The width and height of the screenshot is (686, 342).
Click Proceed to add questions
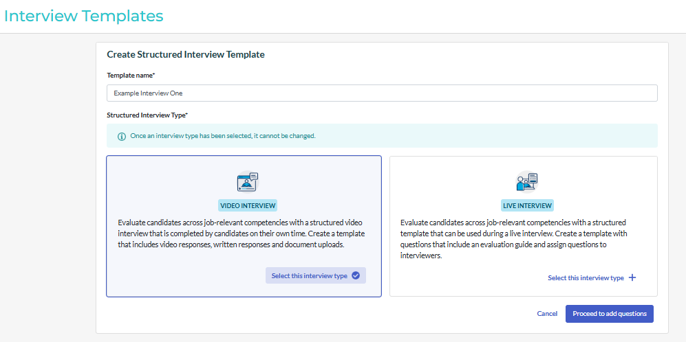[610, 314]
